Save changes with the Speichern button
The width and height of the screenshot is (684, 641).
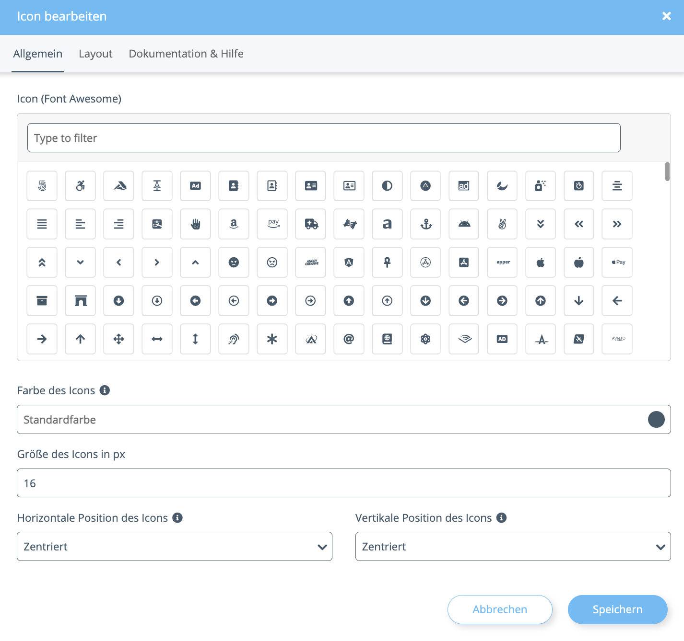pyautogui.click(x=618, y=609)
